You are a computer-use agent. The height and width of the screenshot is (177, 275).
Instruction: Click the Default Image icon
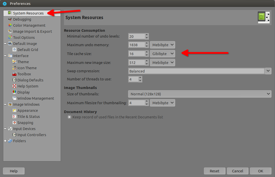pos(10,43)
